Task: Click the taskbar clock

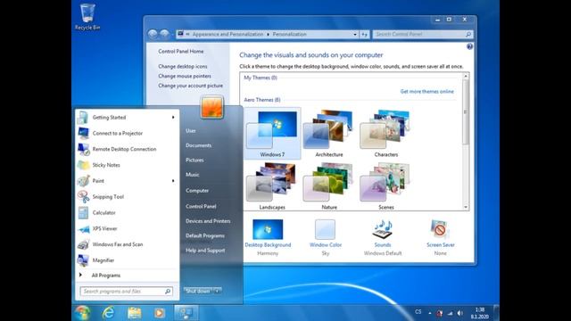Action: 480,313
